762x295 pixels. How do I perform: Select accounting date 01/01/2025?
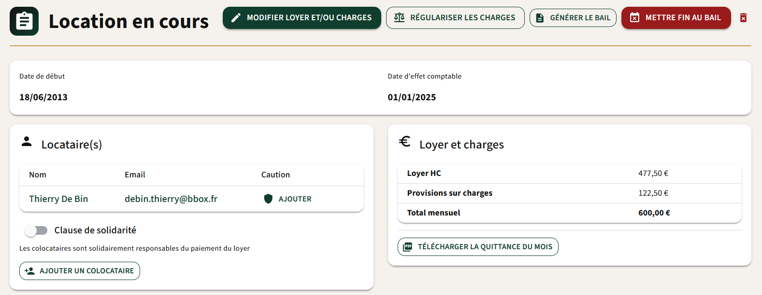click(x=412, y=97)
